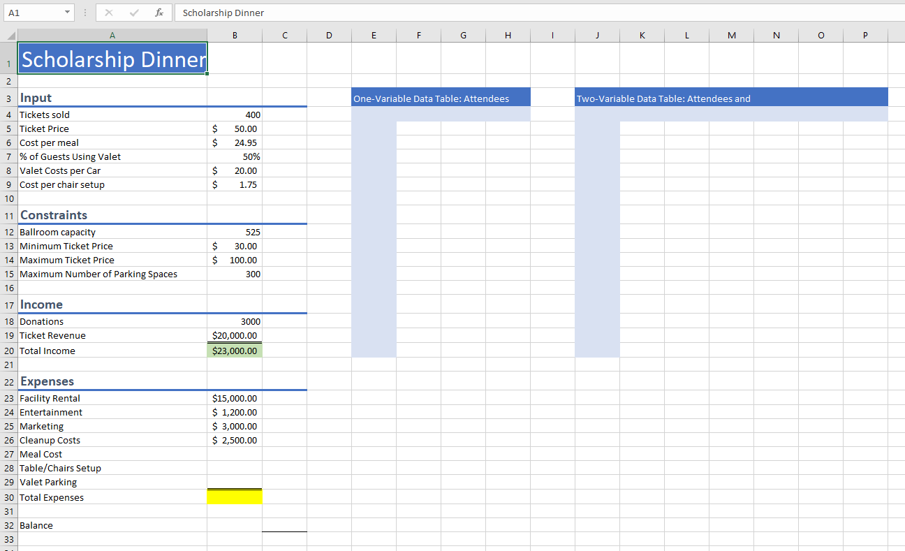Select the green Total Income cell $23,000.00
The image size is (905, 551).
pos(235,350)
